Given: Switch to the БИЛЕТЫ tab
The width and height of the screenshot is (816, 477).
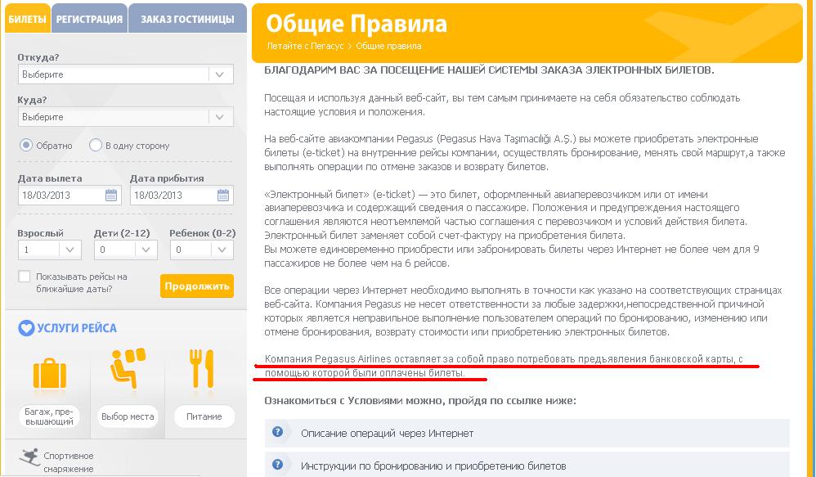Looking at the screenshot, I should pos(28,19).
